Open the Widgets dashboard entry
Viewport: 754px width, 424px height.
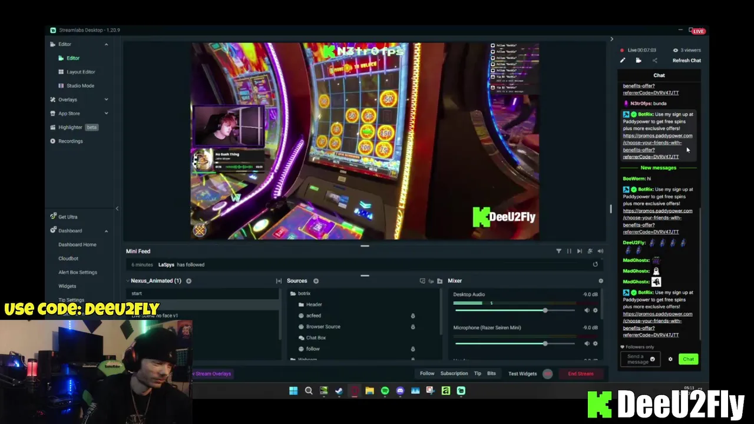67,286
